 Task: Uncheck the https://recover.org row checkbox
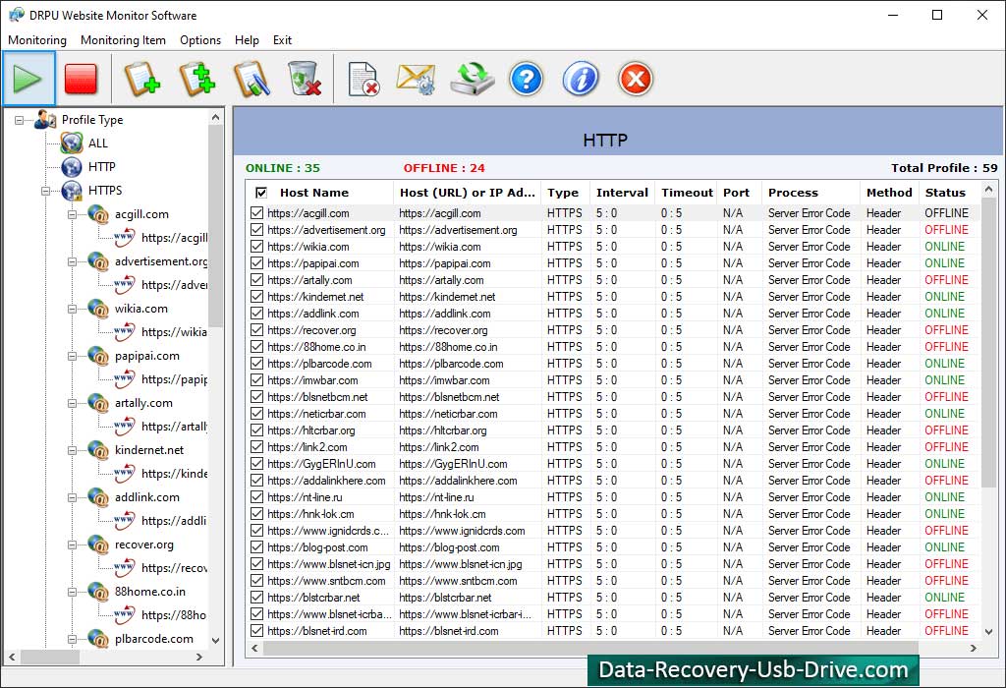256,330
